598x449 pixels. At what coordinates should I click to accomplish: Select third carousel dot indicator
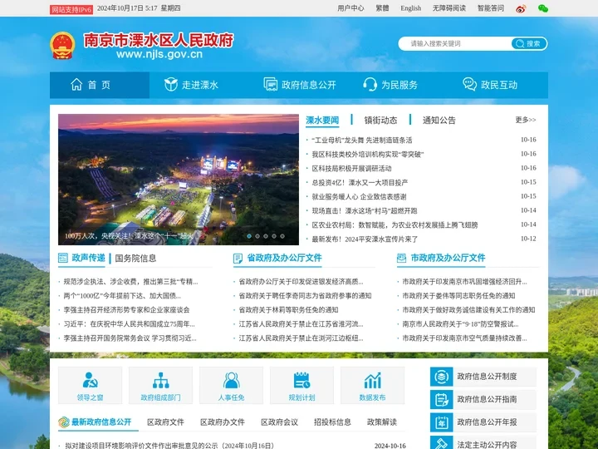coord(266,236)
